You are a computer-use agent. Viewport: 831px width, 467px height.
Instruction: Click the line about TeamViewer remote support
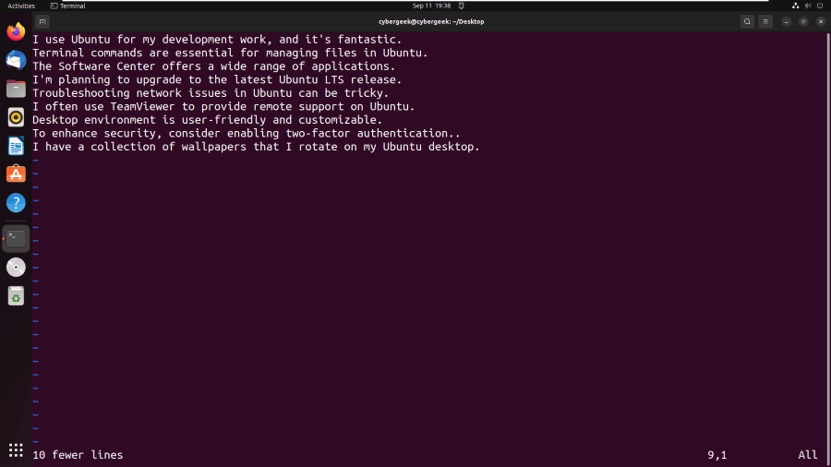[x=223, y=106]
